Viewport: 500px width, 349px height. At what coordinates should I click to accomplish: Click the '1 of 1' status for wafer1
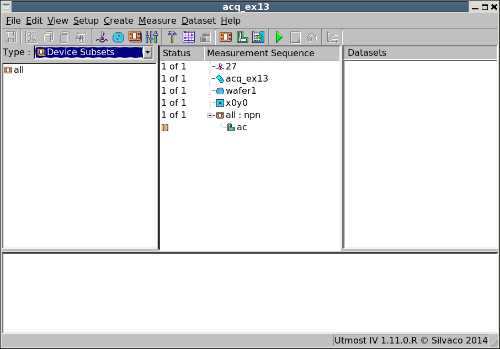pos(174,91)
